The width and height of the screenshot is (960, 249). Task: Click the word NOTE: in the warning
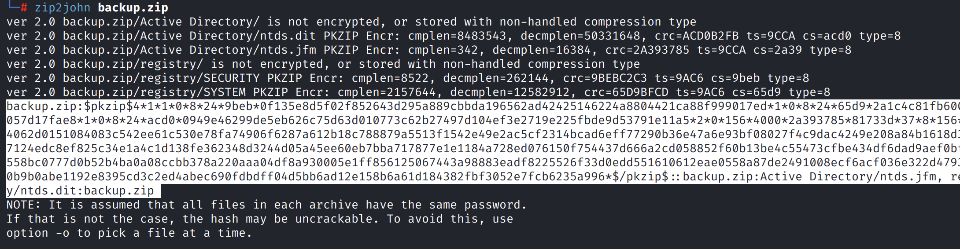24,205
